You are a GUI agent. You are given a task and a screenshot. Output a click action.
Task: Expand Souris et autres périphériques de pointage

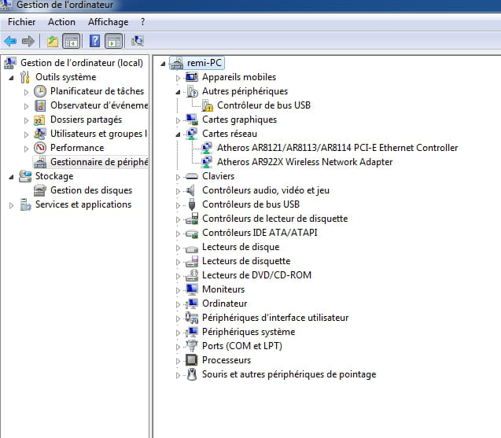click(x=178, y=375)
